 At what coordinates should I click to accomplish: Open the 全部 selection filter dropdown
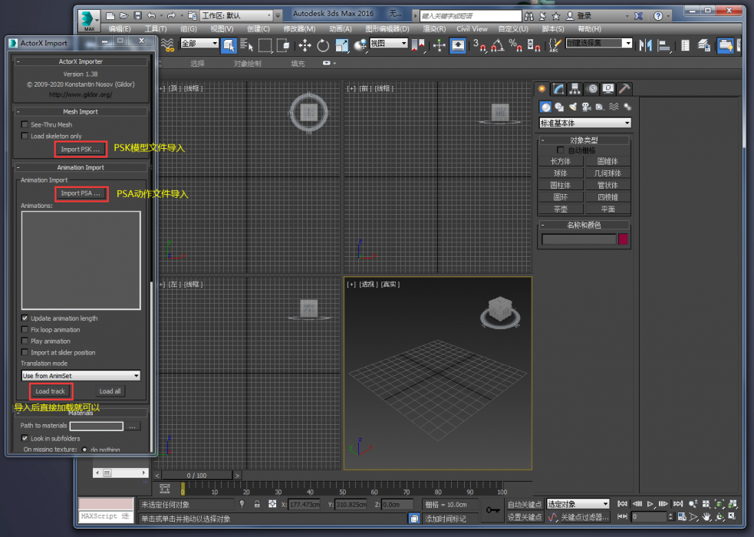tap(199, 43)
